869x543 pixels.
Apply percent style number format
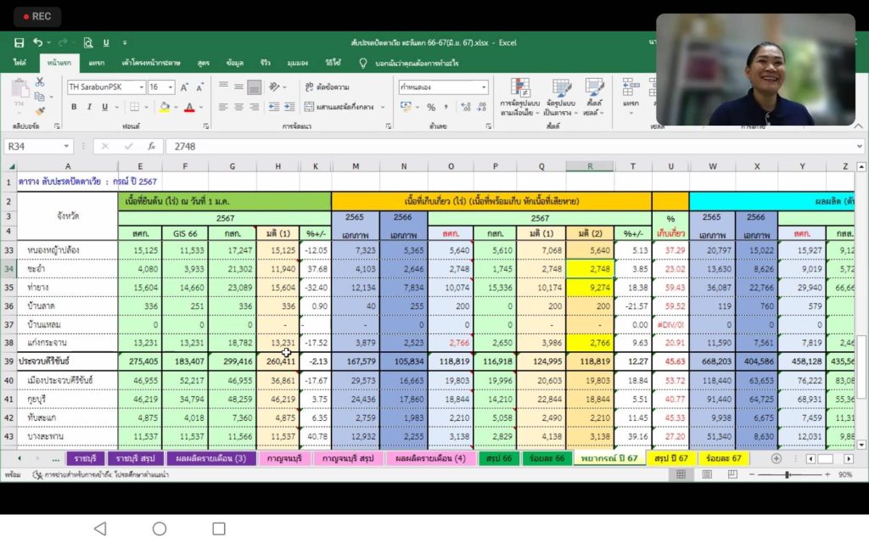pos(431,107)
